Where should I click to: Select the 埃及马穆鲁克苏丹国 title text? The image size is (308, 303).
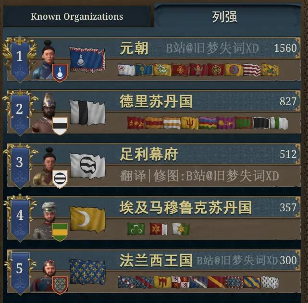[185, 207]
